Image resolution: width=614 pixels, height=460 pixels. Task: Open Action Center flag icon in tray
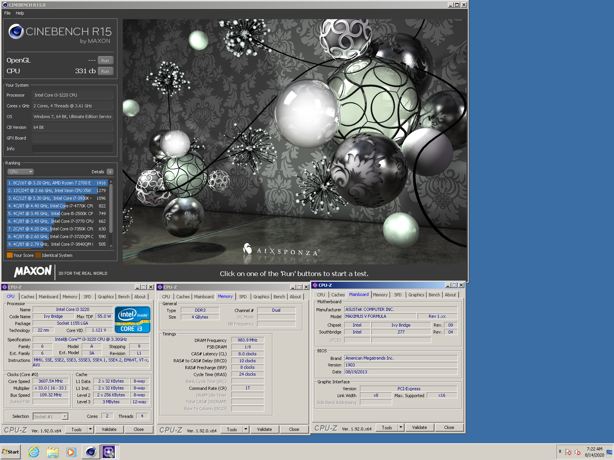pos(568,452)
